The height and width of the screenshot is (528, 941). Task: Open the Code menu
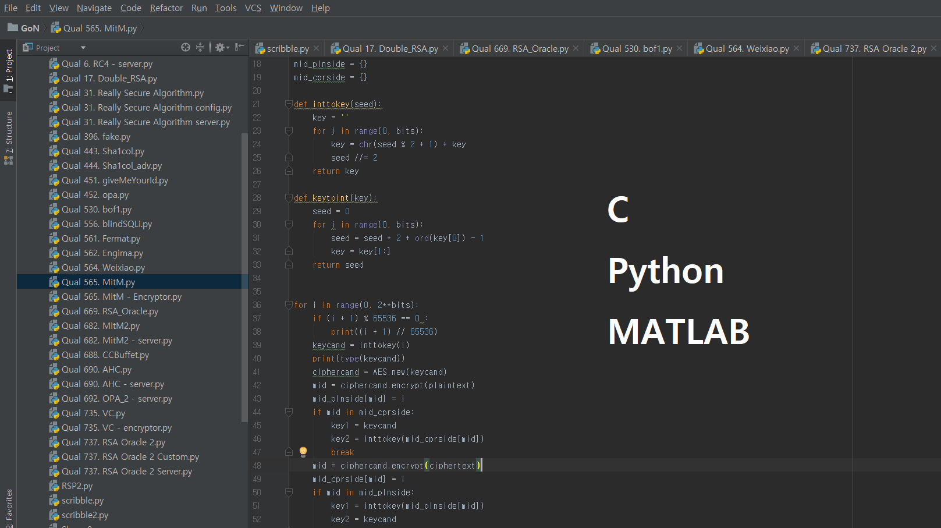[131, 8]
